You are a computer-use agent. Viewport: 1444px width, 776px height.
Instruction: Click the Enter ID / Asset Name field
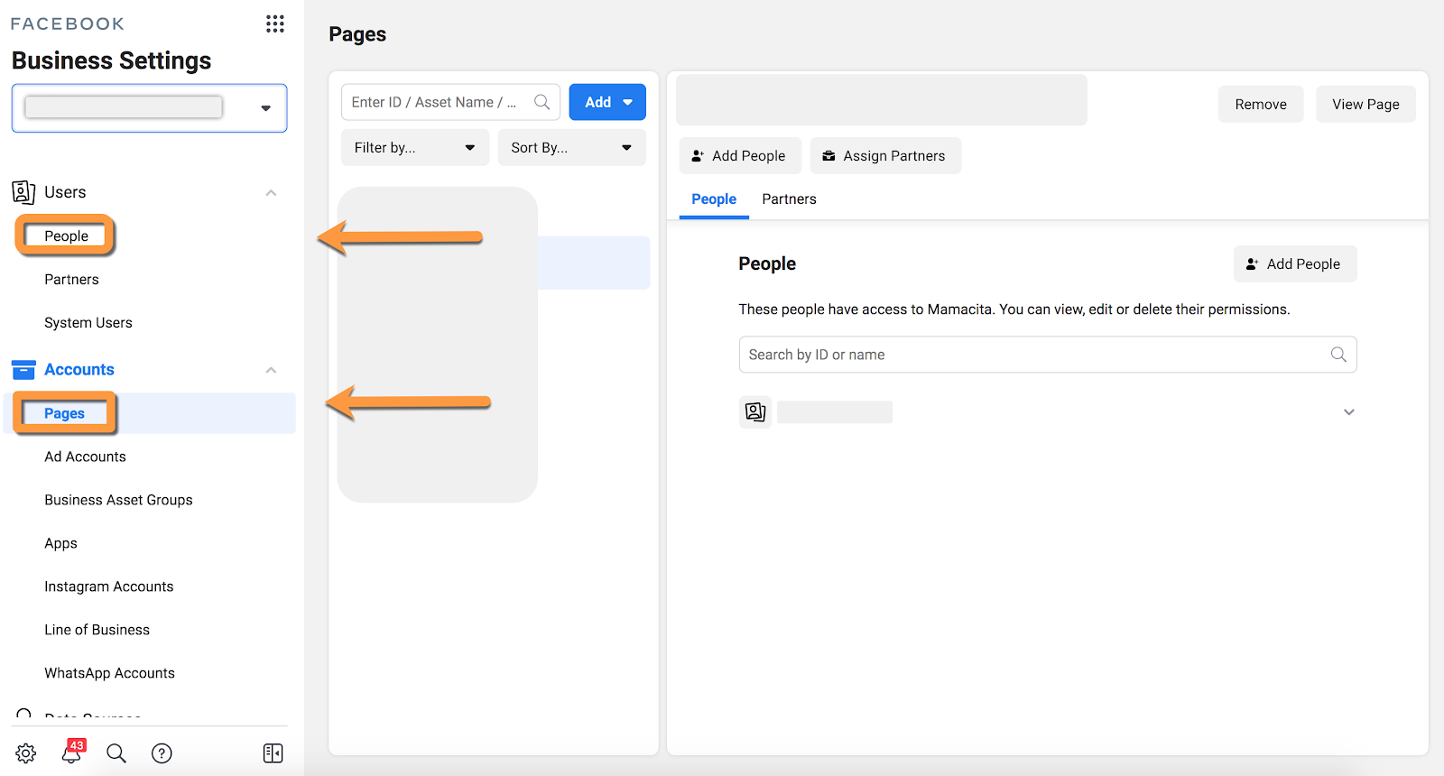[x=438, y=103]
